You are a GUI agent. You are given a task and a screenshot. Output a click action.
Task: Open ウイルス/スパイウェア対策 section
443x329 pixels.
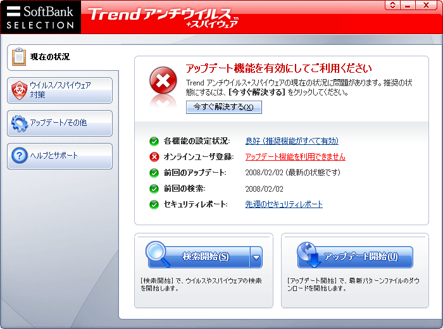59,90
